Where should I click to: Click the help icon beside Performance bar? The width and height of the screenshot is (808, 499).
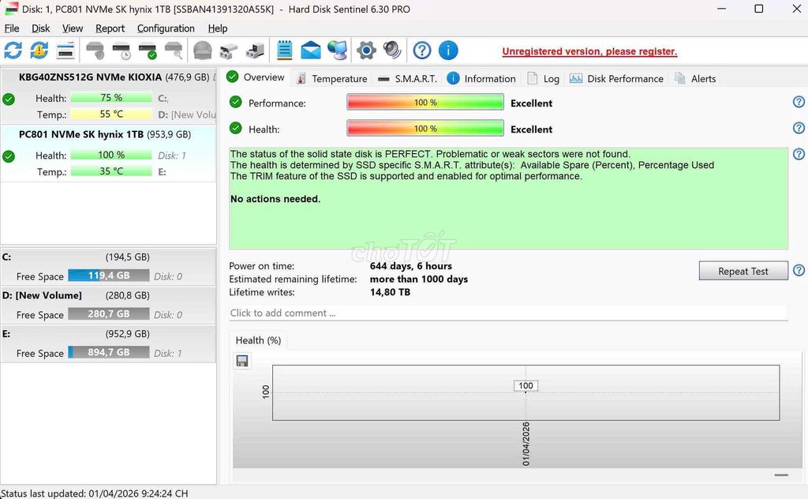[799, 102]
